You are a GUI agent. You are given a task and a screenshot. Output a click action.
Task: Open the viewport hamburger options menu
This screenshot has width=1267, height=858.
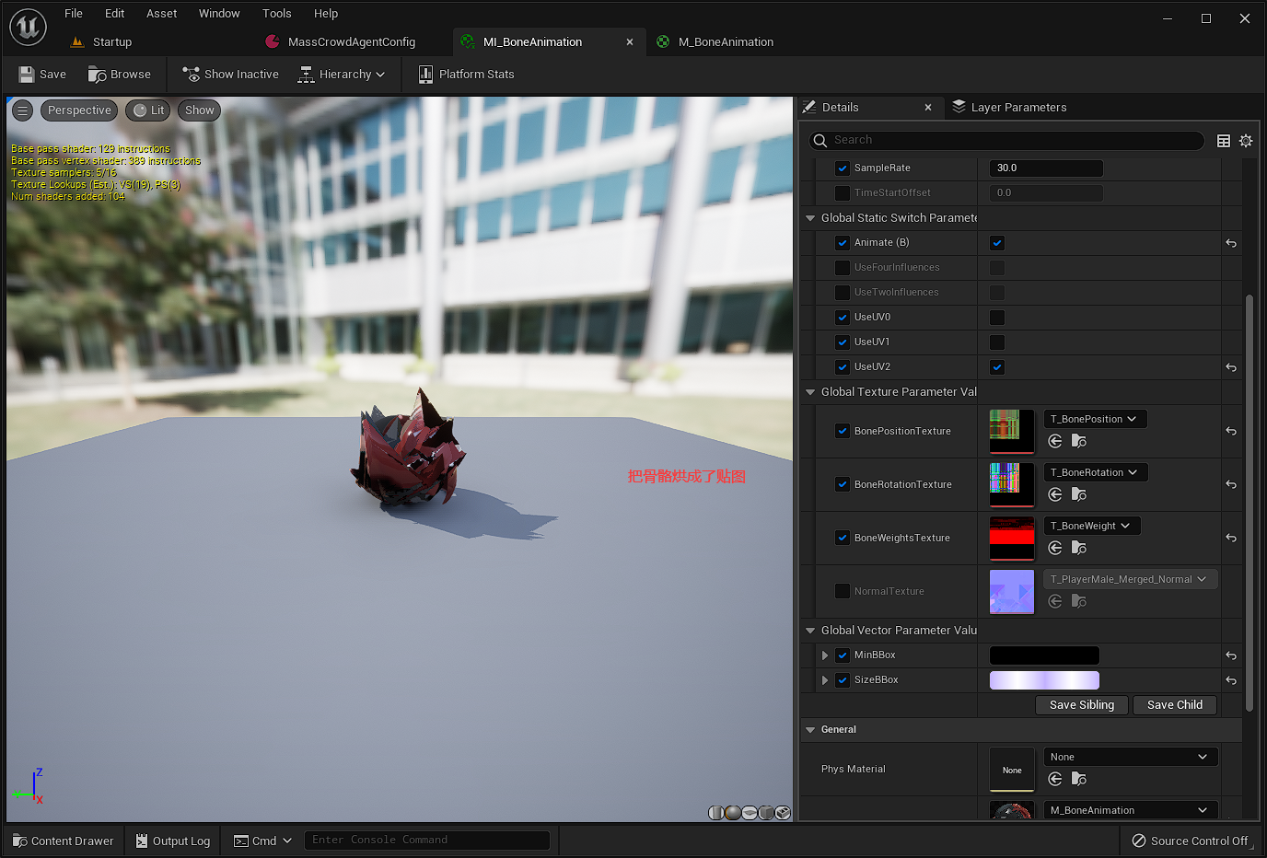click(x=23, y=110)
